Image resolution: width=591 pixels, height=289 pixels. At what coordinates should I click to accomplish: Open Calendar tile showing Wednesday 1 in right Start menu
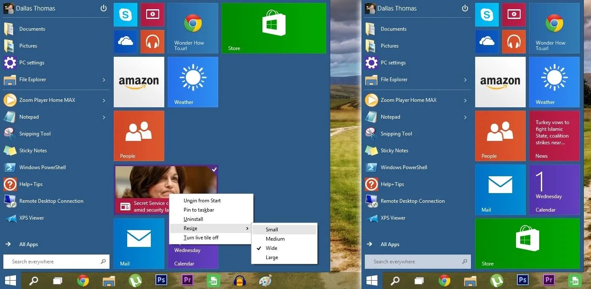click(x=554, y=190)
